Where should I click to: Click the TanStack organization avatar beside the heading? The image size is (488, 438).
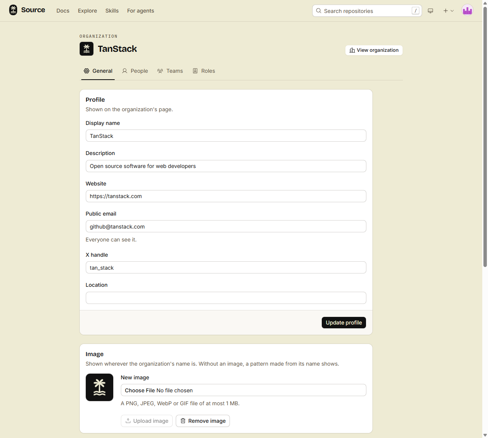coord(87,49)
